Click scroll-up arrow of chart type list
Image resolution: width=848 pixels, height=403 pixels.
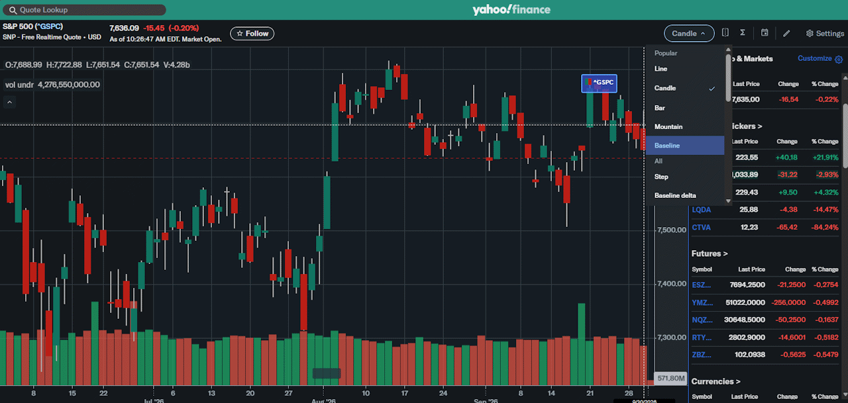[x=728, y=50]
